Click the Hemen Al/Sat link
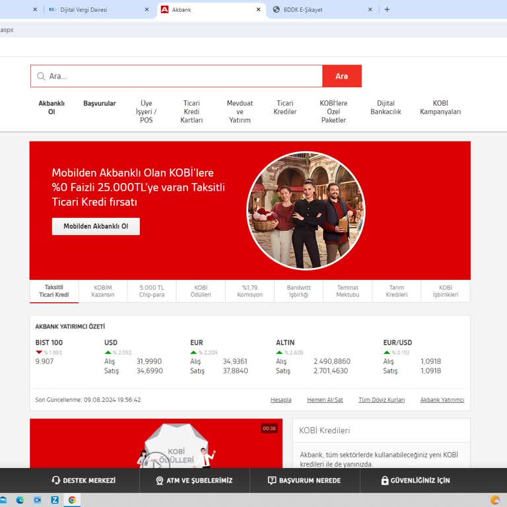 [x=325, y=400]
